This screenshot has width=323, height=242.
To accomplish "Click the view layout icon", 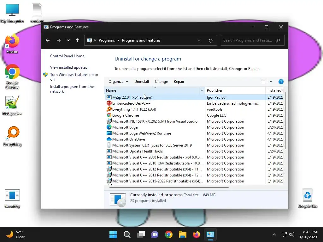I will tap(263, 82).
